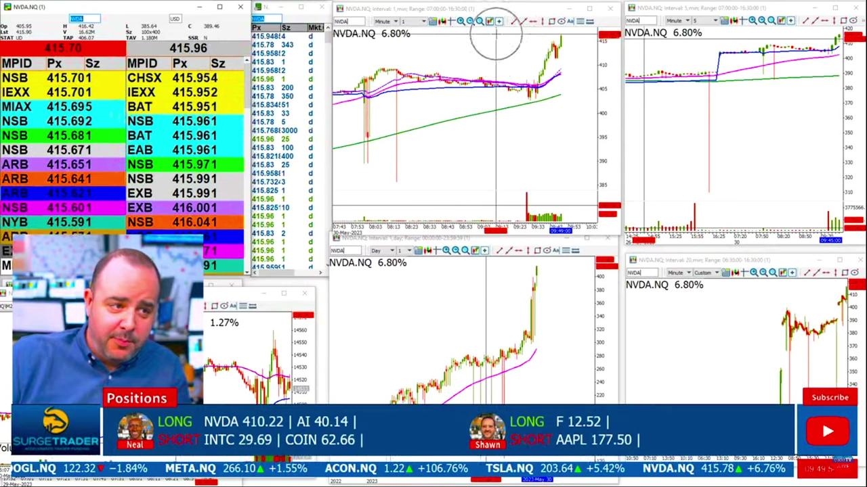This screenshot has height=487, width=867.
Task: Select the NYB 415.591 bid row
Action: click(62, 222)
